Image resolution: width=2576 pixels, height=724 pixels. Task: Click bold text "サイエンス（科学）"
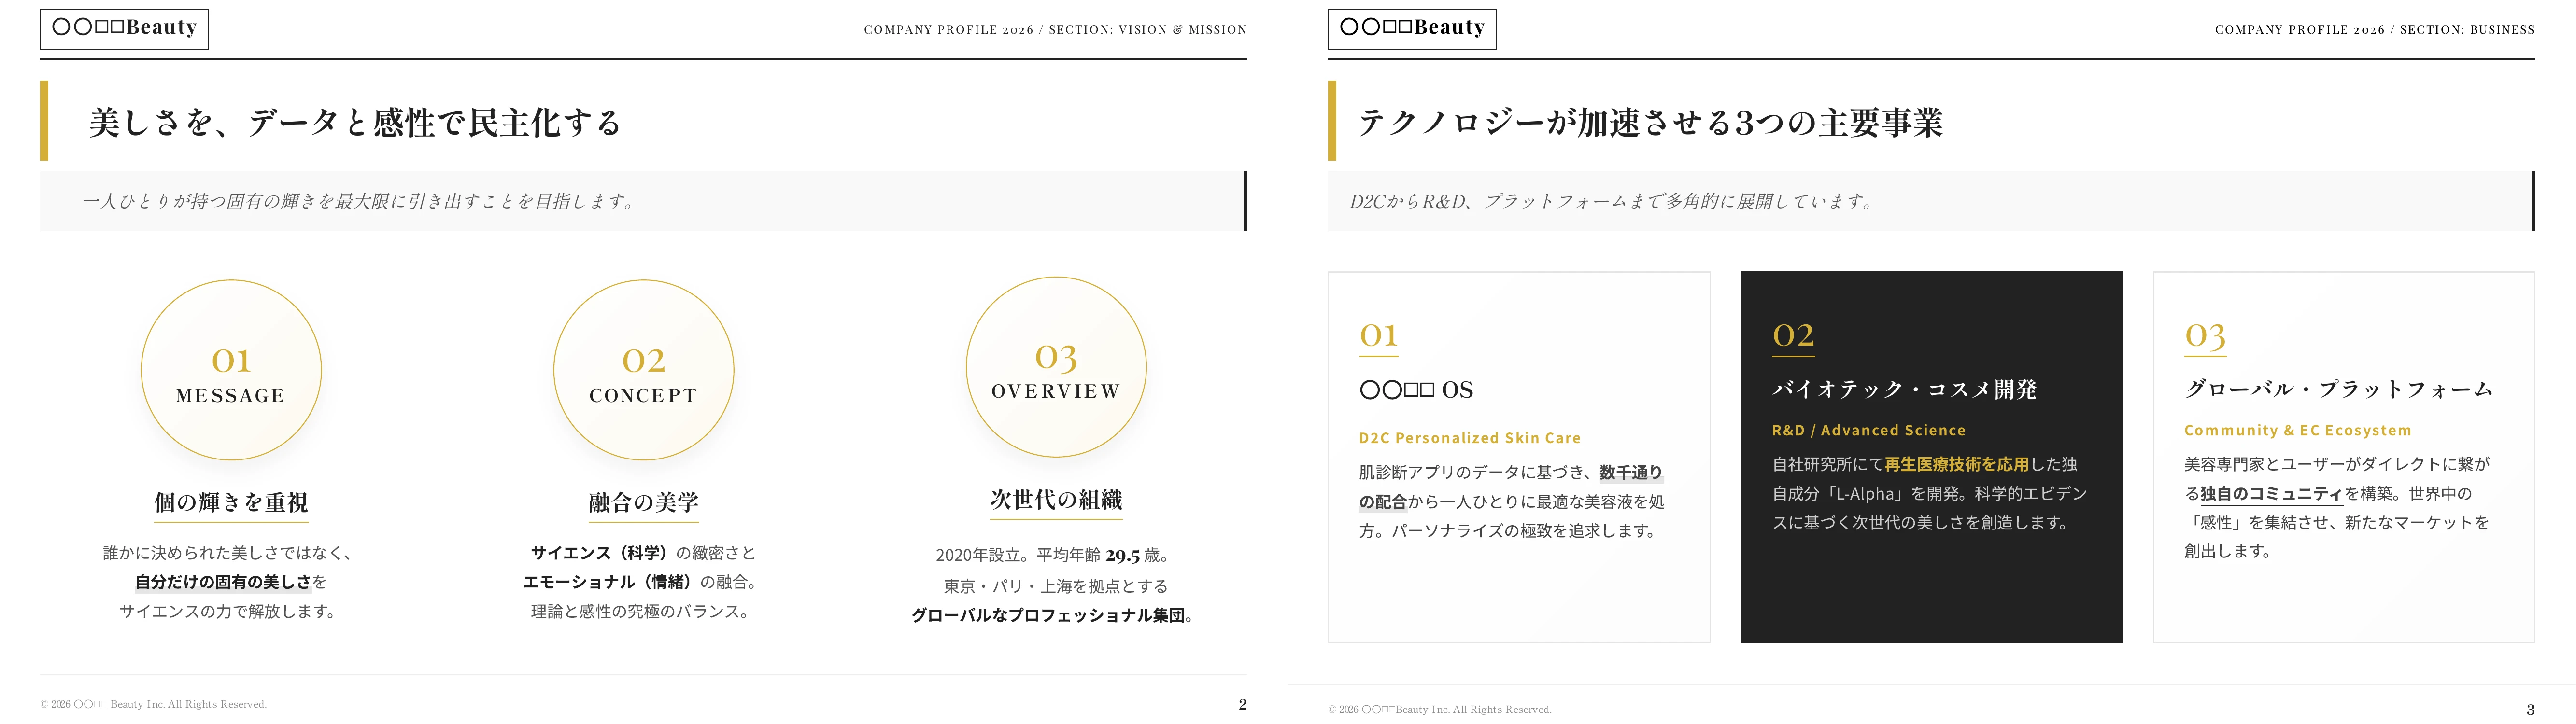coord(599,553)
